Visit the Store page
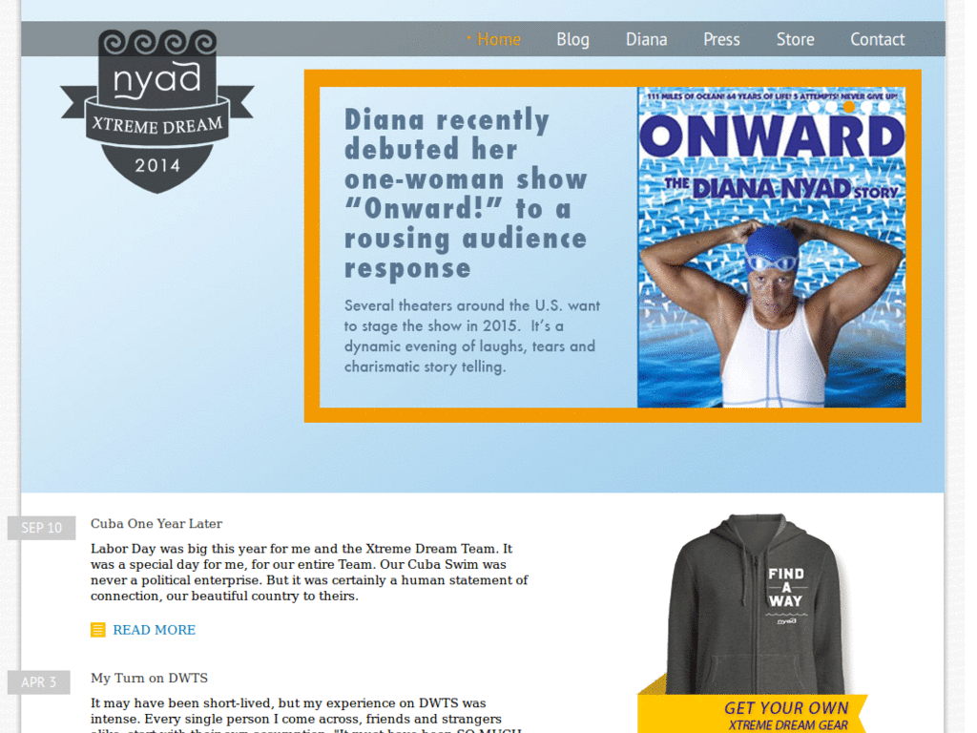Image resolution: width=977 pixels, height=733 pixels. (795, 39)
